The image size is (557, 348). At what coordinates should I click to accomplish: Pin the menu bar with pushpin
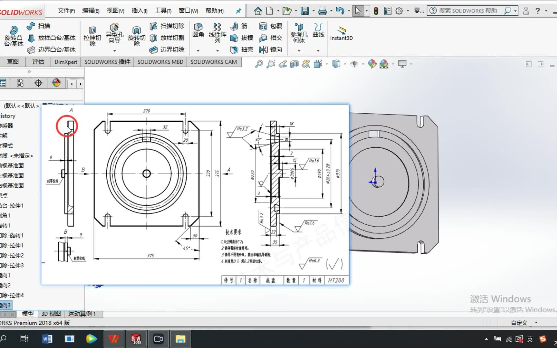pos(239,11)
